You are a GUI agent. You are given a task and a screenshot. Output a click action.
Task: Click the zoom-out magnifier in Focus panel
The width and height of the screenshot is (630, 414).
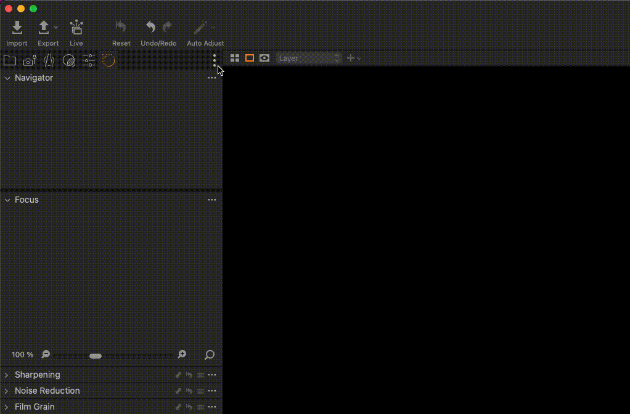(x=46, y=354)
